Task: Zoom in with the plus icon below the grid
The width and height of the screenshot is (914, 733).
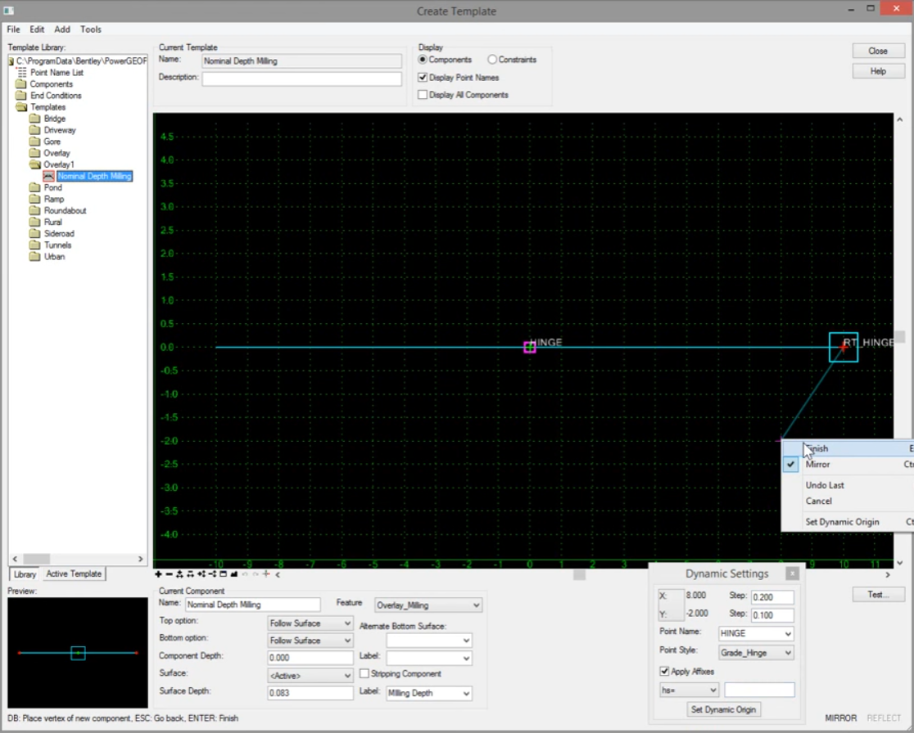Action: [x=158, y=574]
